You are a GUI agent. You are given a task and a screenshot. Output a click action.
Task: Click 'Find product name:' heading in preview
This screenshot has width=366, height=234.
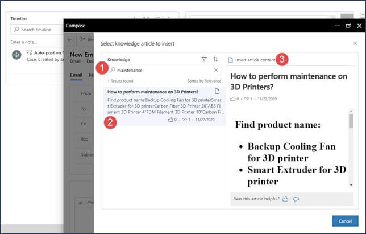tap(278, 125)
